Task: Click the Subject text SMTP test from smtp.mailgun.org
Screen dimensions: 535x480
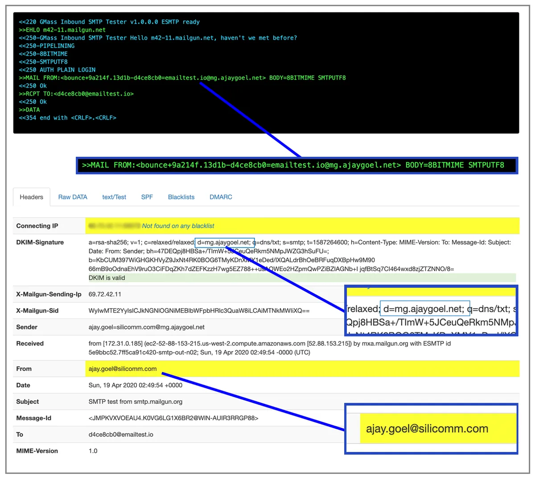Action: click(x=136, y=402)
